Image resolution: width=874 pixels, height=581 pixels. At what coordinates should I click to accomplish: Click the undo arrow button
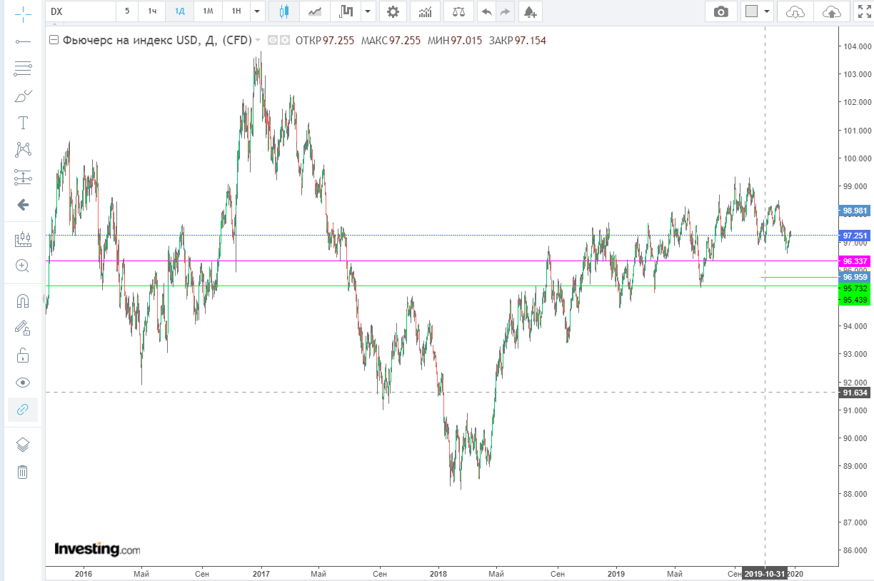[486, 11]
